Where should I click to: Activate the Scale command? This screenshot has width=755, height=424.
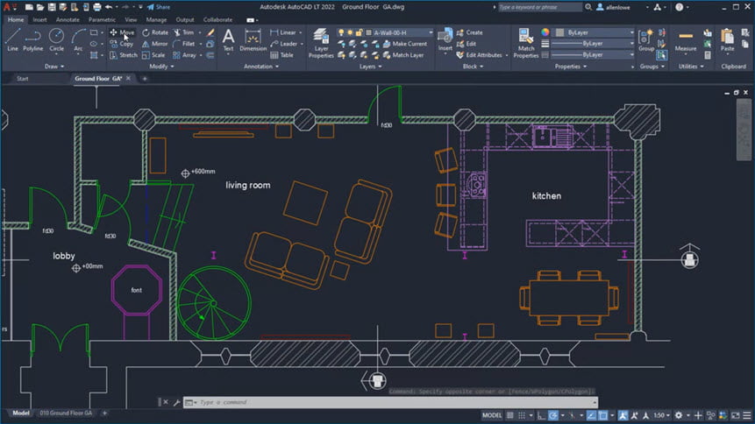click(x=153, y=55)
